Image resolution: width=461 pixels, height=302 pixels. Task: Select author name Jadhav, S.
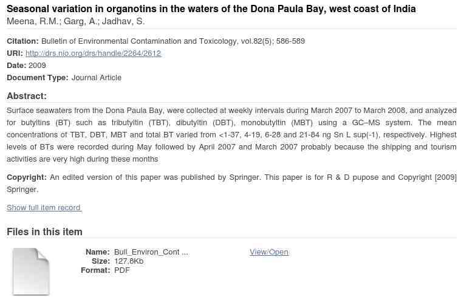(123, 21)
